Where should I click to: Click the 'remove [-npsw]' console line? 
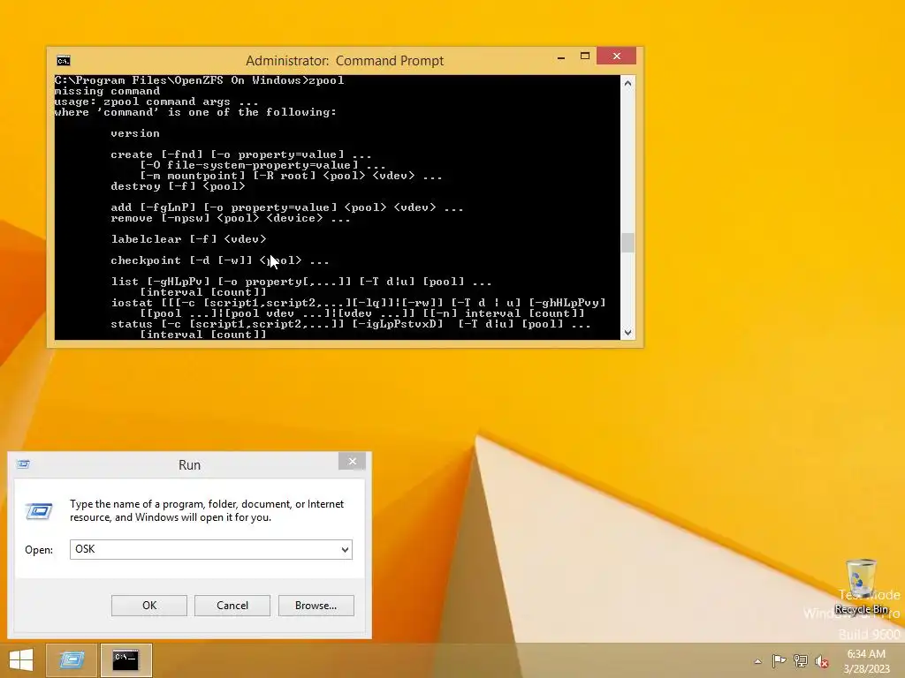click(x=231, y=218)
